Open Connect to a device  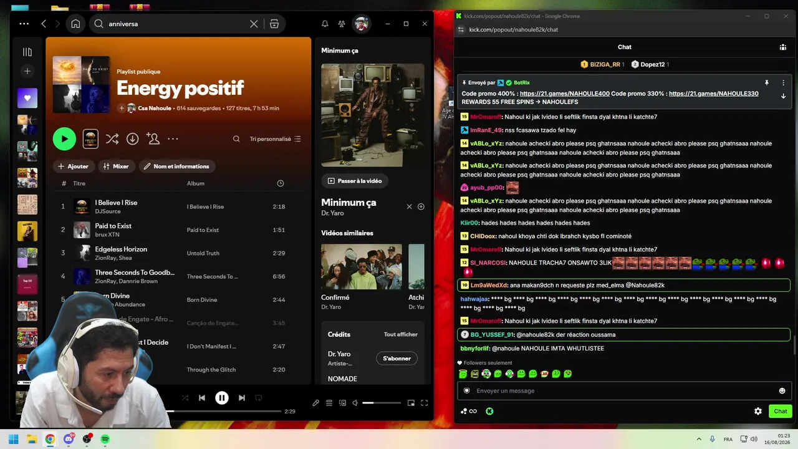point(342,403)
